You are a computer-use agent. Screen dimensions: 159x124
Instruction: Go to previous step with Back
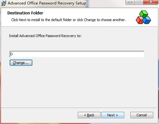[x=89, y=115]
